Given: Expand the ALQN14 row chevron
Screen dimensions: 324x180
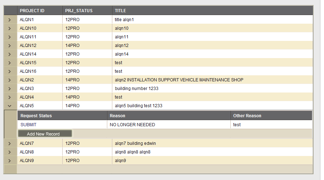Looking at the screenshot, I should click(x=10, y=54).
